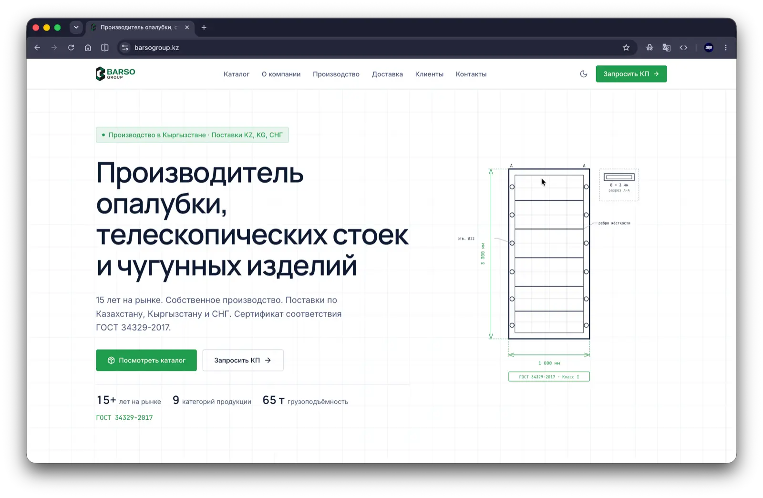Go to Контакты
Viewport: 763px width, 498px height.
point(471,74)
